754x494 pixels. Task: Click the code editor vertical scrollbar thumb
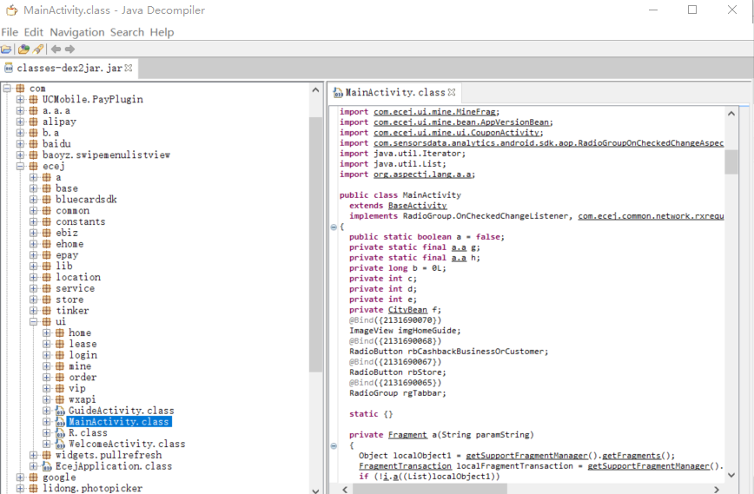(x=731, y=162)
